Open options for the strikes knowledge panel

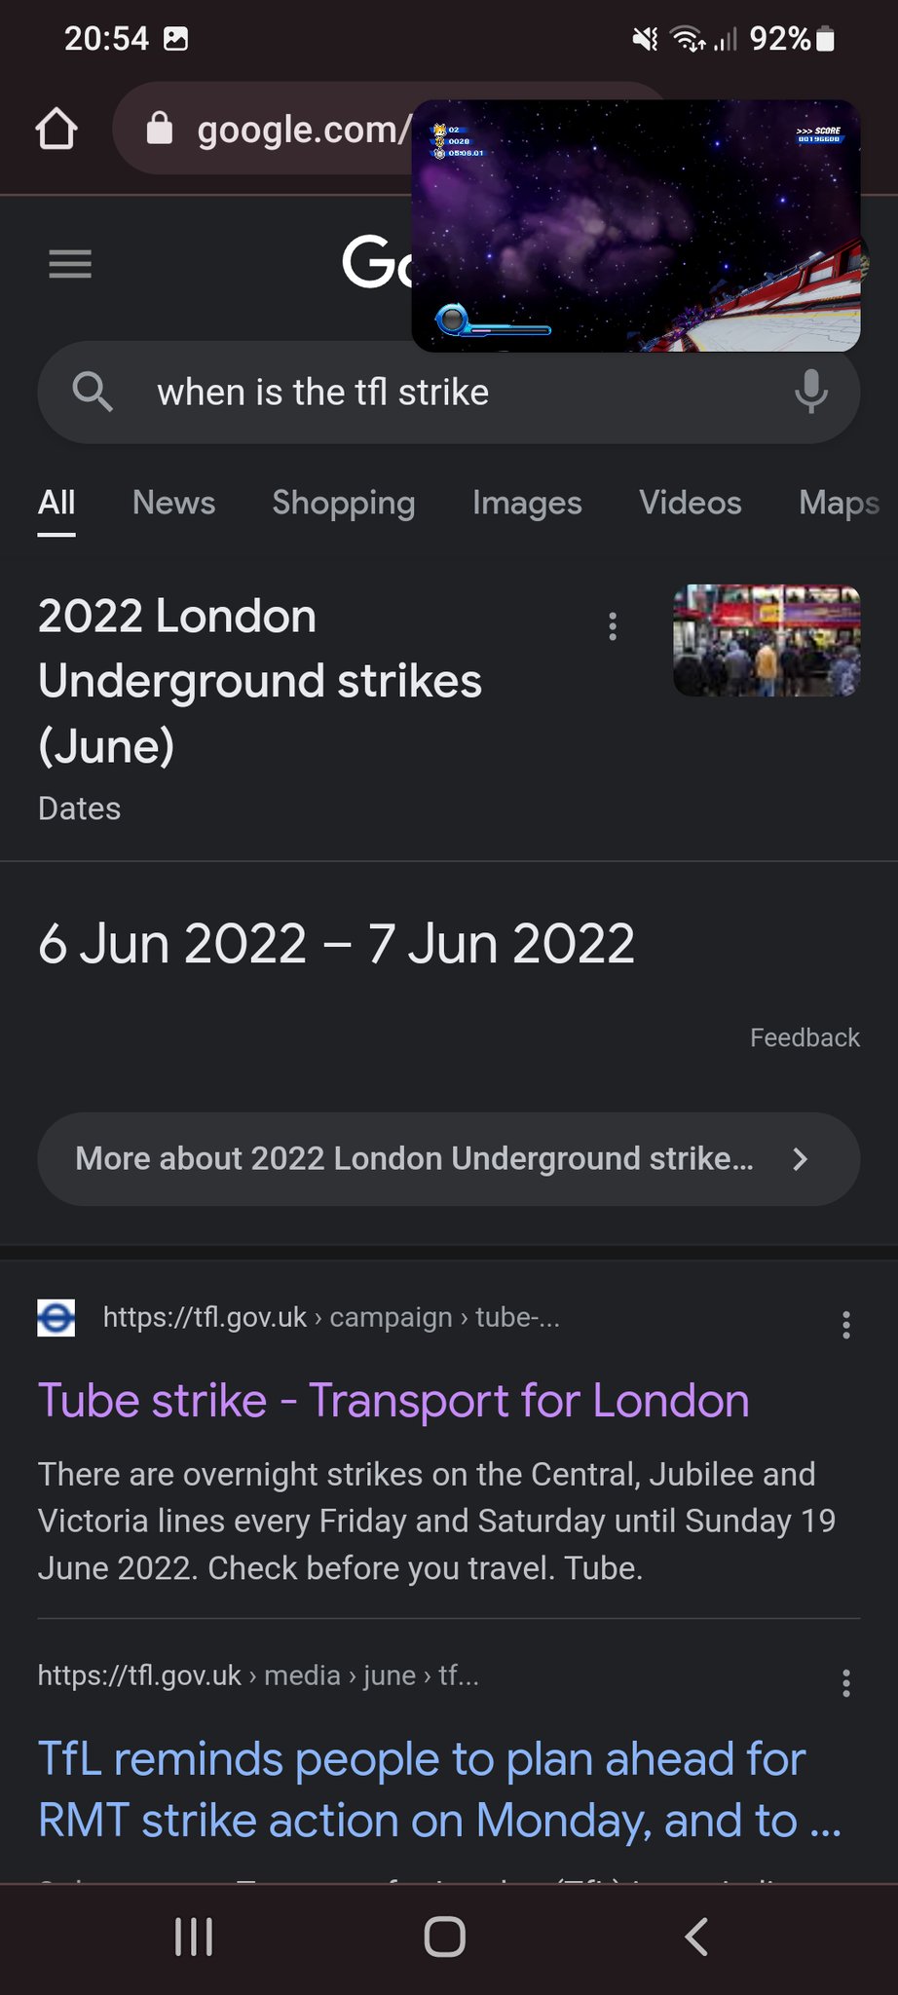(x=613, y=626)
